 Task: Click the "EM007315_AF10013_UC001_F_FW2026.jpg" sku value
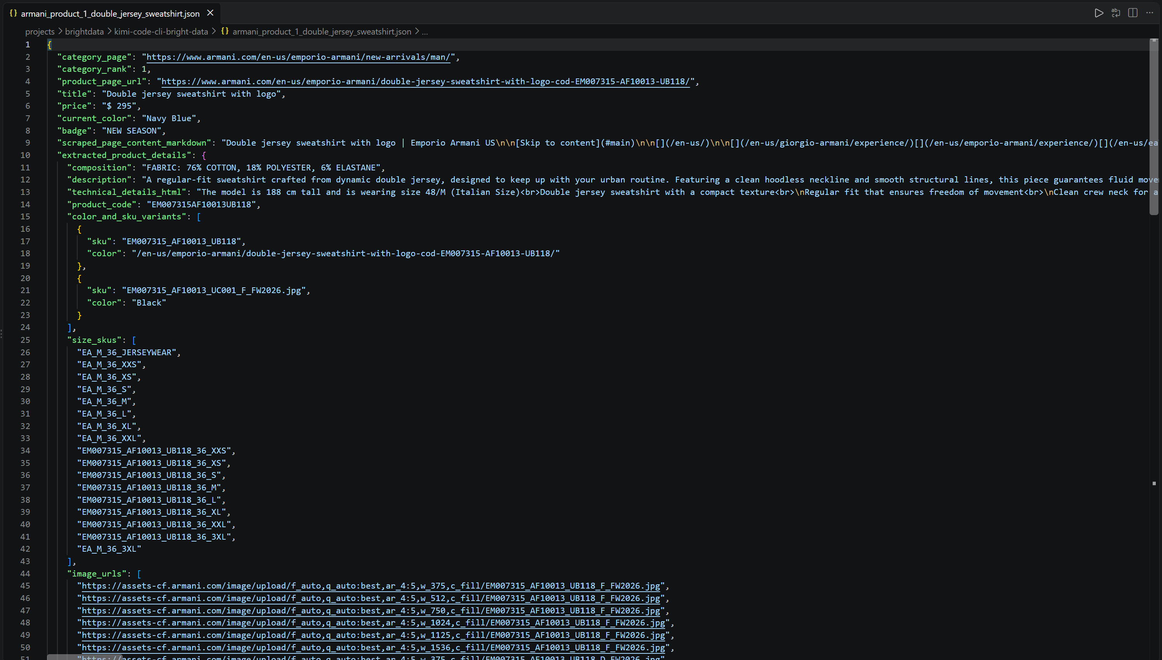point(214,290)
